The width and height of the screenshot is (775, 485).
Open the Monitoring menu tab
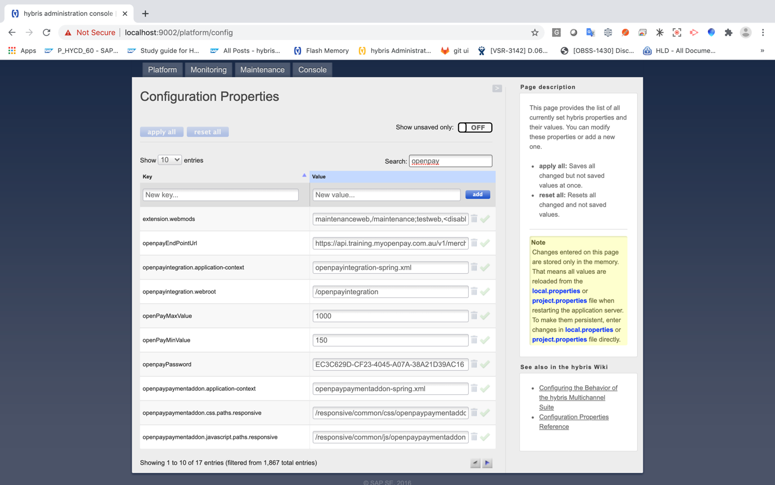(x=208, y=70)
